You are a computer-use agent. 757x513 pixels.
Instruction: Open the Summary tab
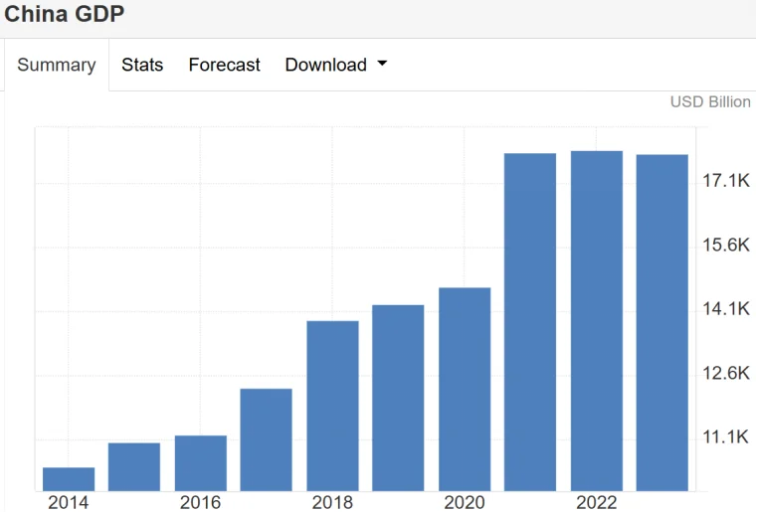(x=57, y=66)
